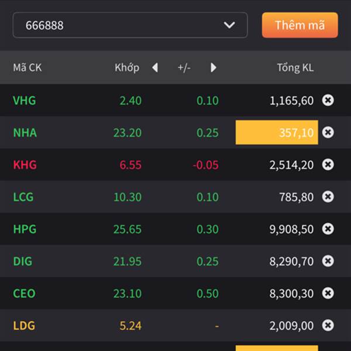Screen dimensions: 351x351
Task: Select the highlighted NHA volume cell
Action: (x=277, y=132)
